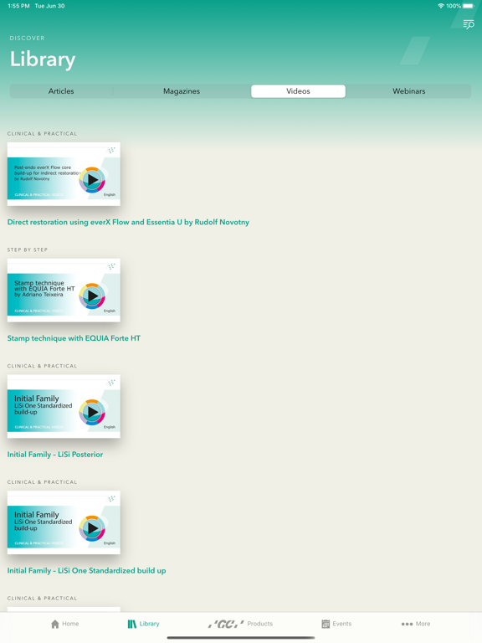Tap the Events calendar icon
This screenshot has width=482, height=643.
[326, 624]
